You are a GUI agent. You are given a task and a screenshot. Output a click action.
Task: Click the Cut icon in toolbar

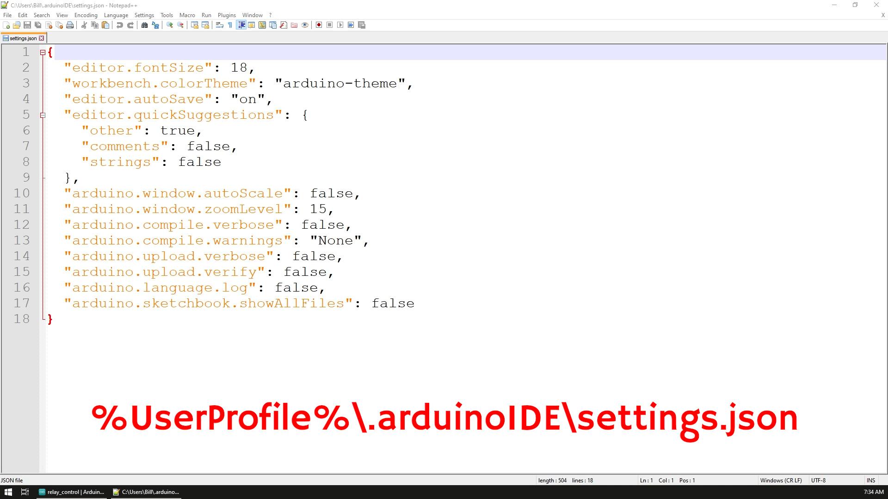click(x=85, y=25)
